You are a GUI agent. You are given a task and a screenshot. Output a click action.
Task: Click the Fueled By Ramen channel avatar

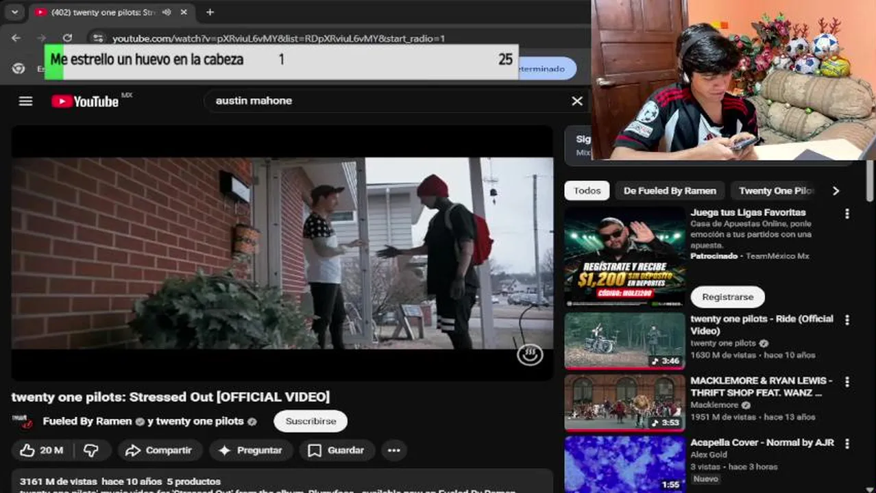(23, 421)
